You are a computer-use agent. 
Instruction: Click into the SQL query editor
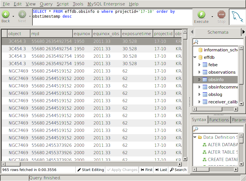112,17
